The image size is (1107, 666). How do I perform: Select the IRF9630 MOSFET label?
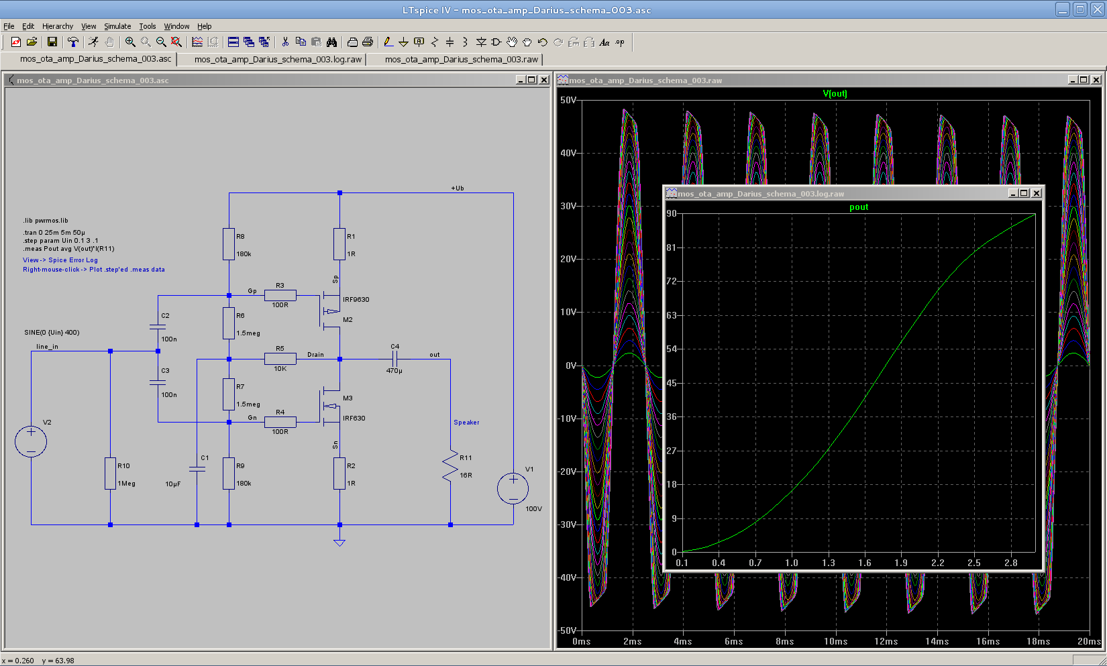pyautogui.click(x=356, y=300)
